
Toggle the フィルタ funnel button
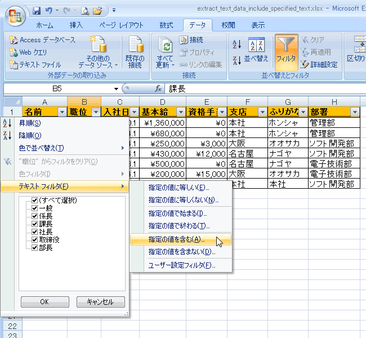(286, 52)
